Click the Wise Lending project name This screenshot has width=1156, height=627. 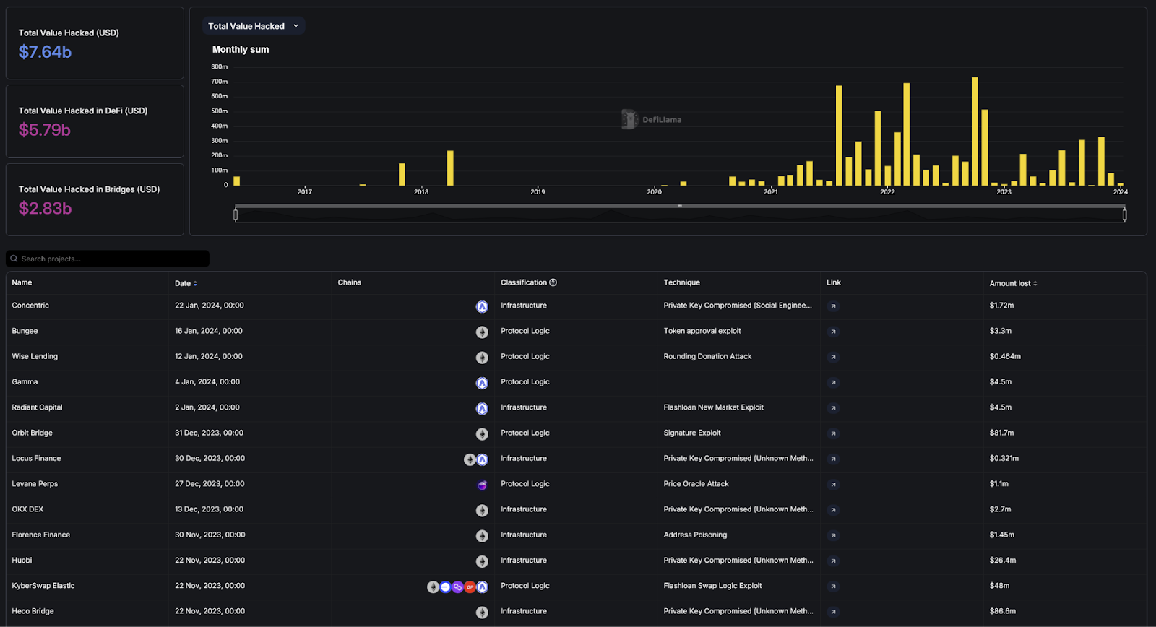pyautogui.click(x=35, y=356)
